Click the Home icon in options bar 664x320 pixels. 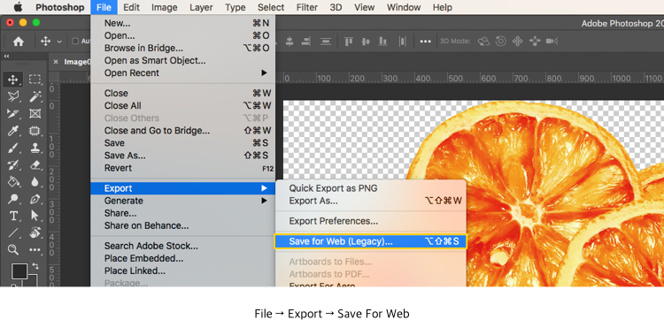click(x=19, y=42)
